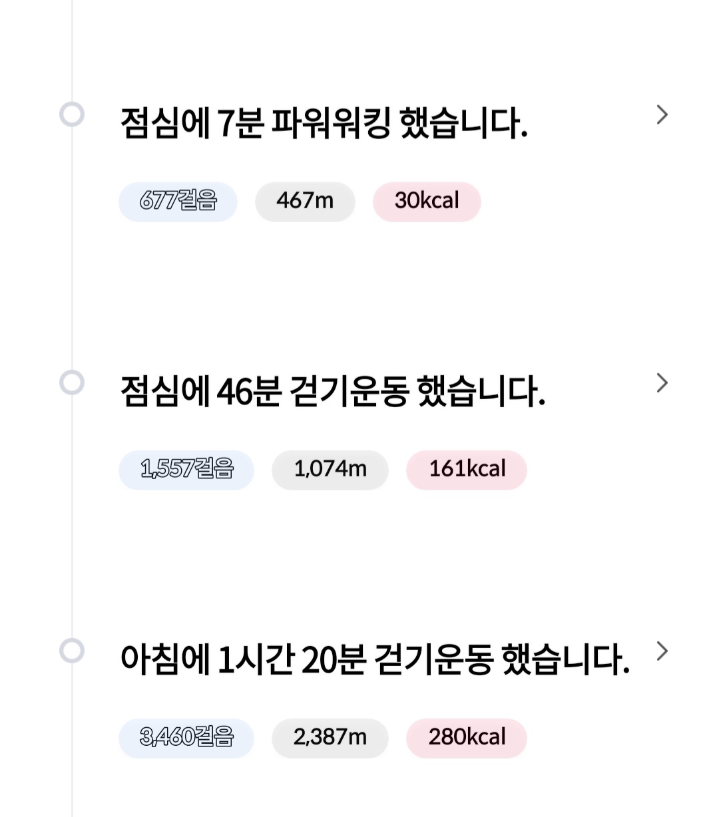Click timeline line between the two 점심 entries
The width and height of the screenshot is (719, 817).
(72, 249)
